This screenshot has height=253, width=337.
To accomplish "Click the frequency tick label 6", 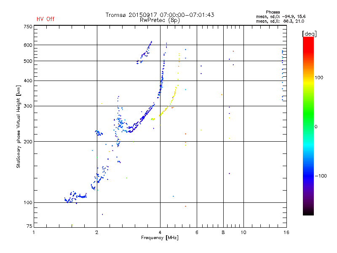I will [x=197, y=232].
